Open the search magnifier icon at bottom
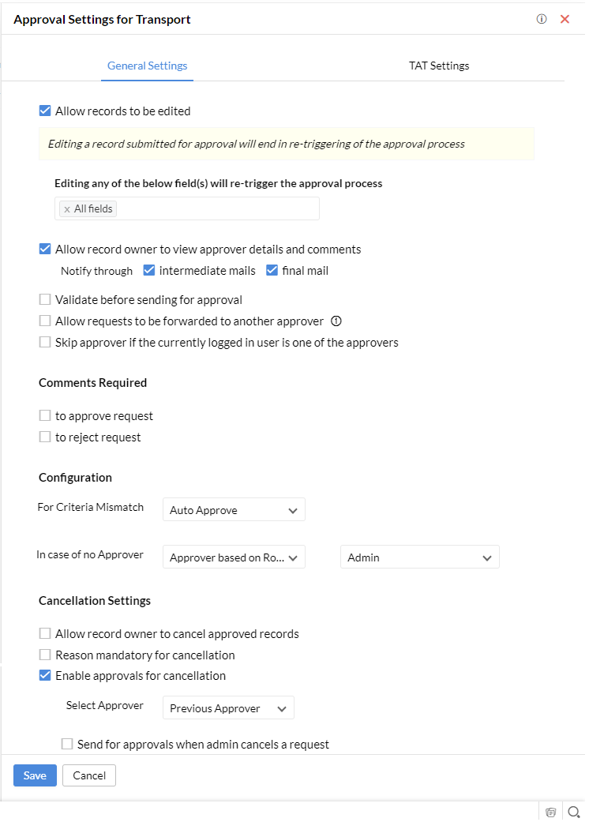 click(x=574, y=812)
